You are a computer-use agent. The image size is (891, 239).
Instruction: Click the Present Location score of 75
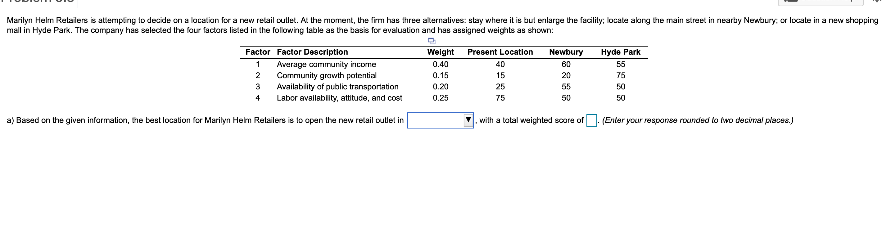(500, 98)
